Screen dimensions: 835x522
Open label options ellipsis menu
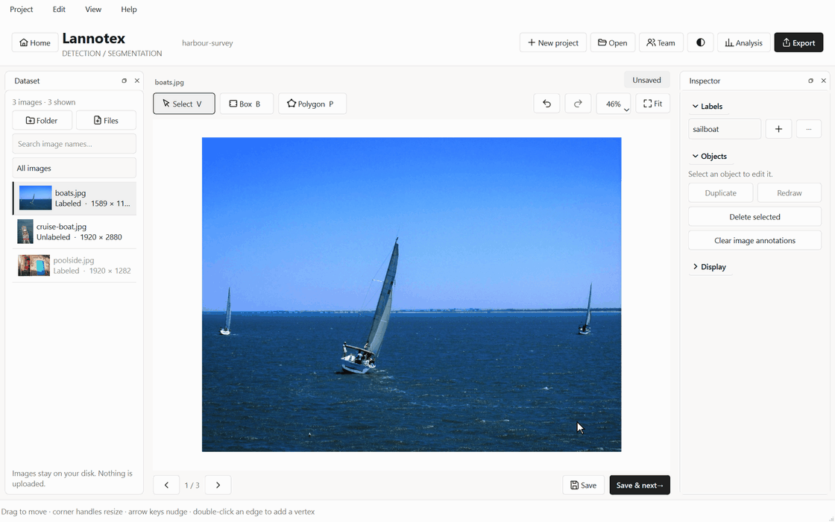[x=808, y=129]
